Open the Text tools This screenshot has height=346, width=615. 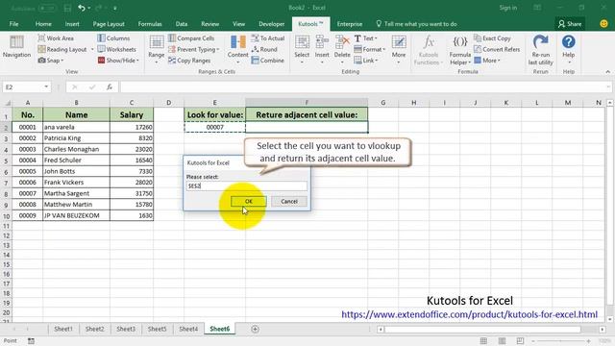coord(365,38)
